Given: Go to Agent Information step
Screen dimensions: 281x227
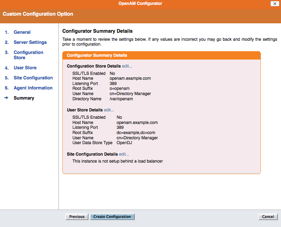Looking at the screenshot, I should pos(33,88).
